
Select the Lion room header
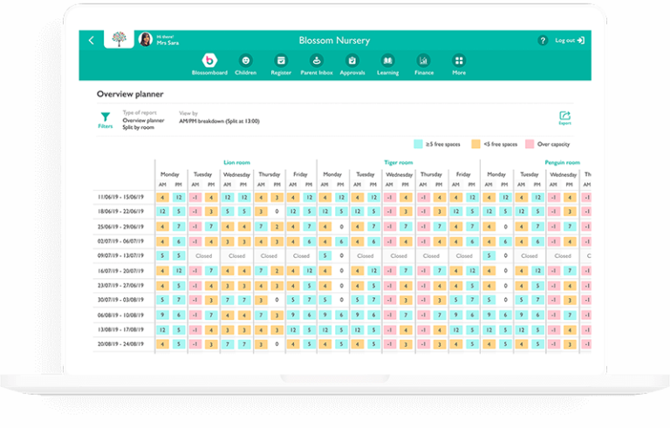(236, 162)
